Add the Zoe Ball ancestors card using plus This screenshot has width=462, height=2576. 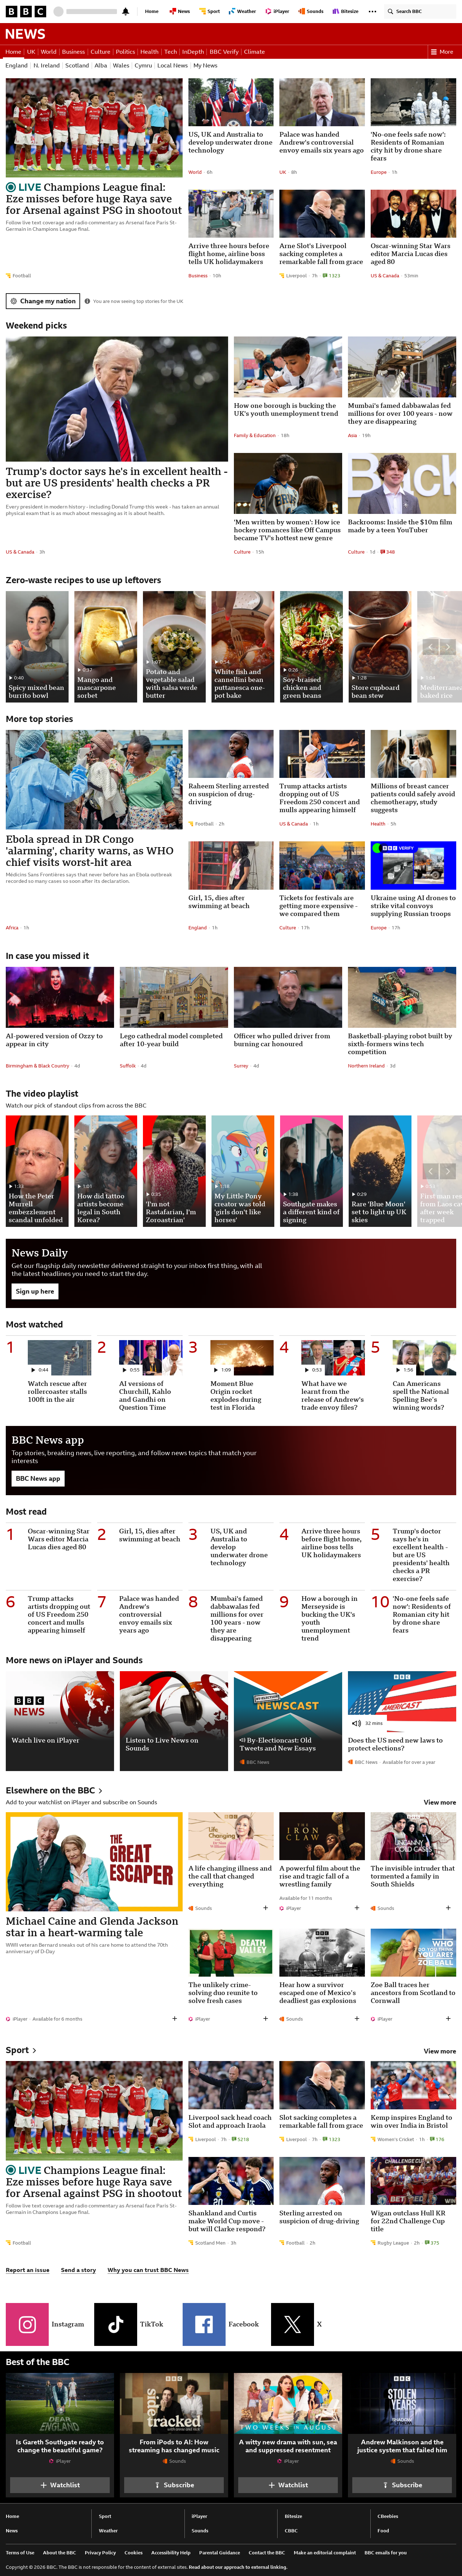click(x=448, y=2019)
